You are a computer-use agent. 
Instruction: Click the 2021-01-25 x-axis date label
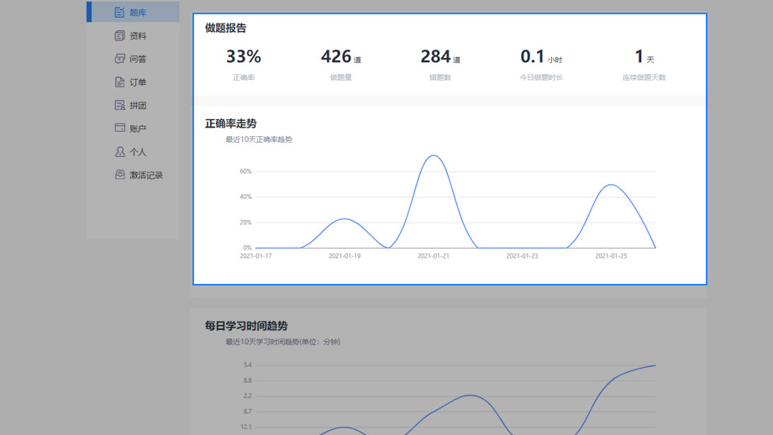pos(611,256)
